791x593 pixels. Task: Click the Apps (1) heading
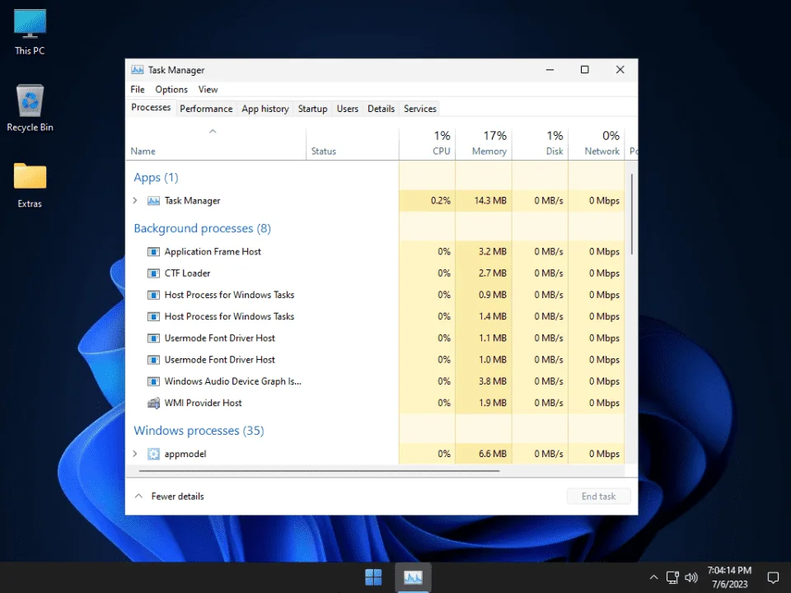click(156, 178)
